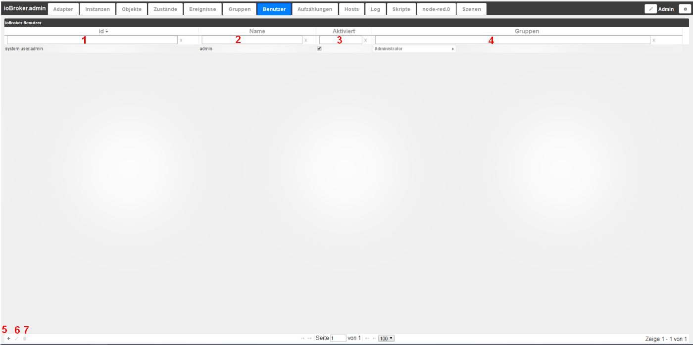Click the Zeige 1 - 1 von 1 status text

tap(666, 339)
